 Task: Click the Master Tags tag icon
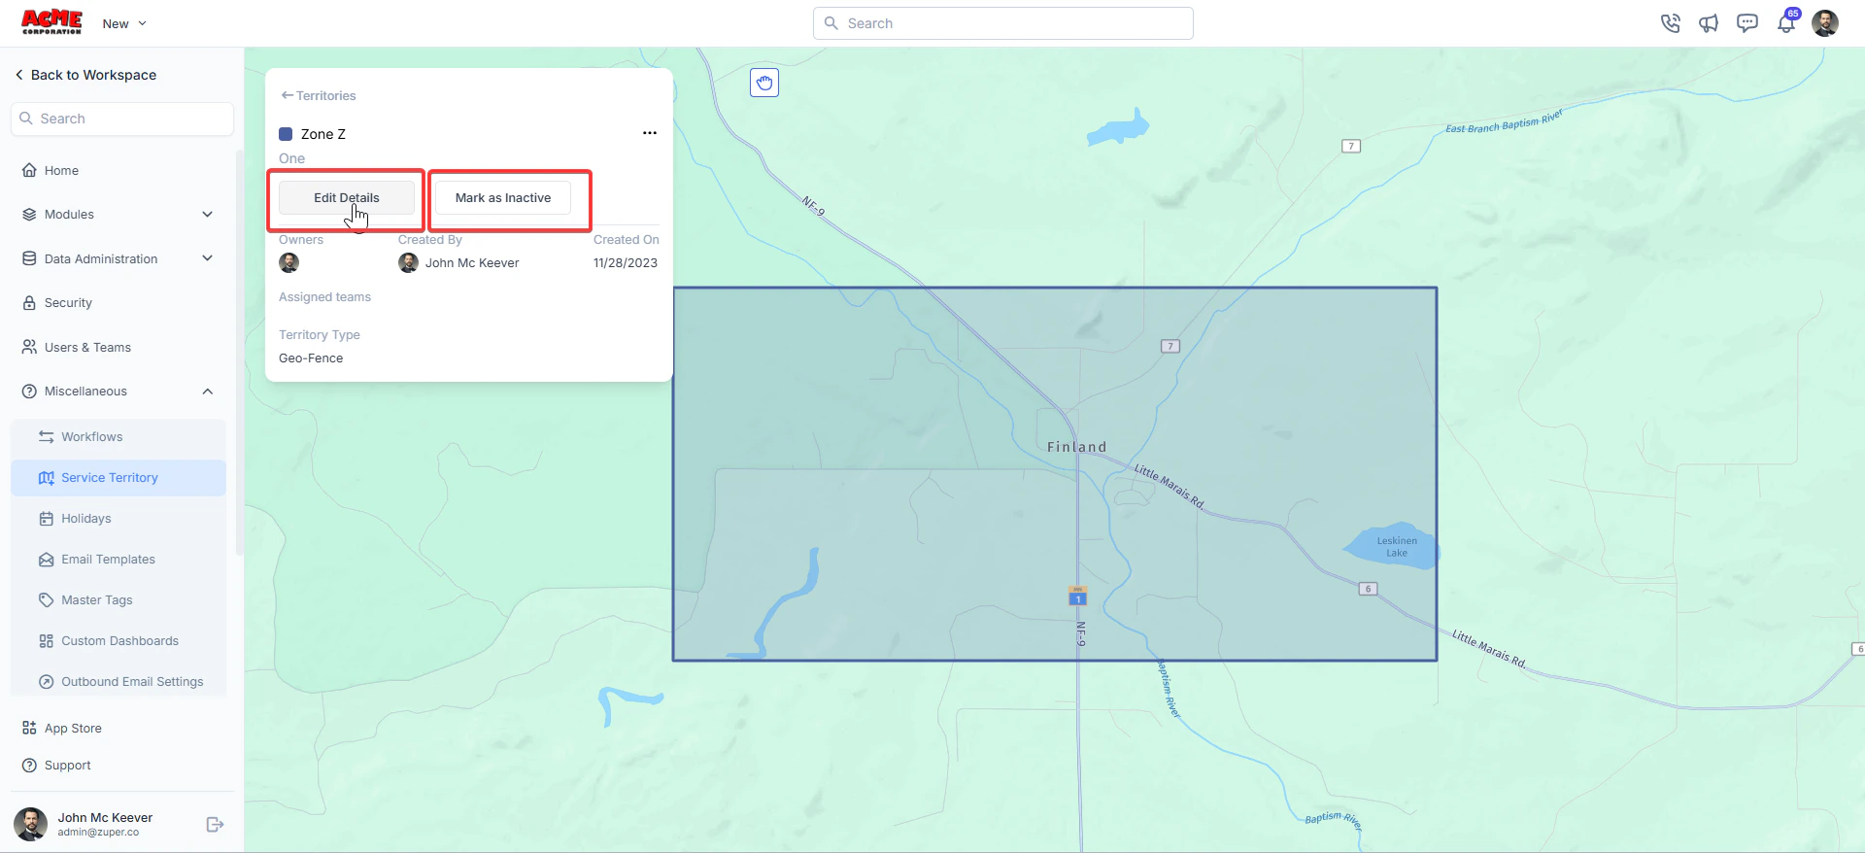click(47, 600)
